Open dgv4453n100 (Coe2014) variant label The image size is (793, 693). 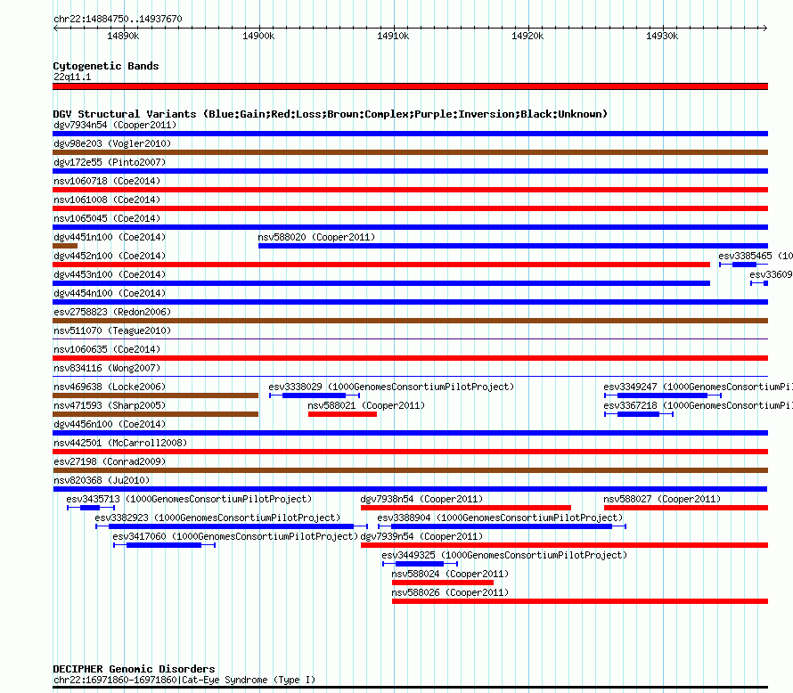(x=110, y=274)
